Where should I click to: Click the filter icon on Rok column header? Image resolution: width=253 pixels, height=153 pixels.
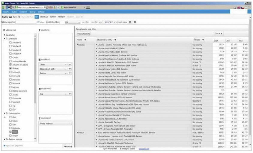[222, 34]
